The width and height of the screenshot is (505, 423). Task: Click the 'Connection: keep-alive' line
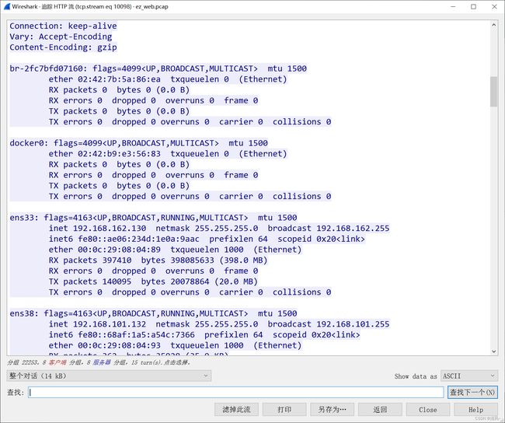click(63, 26)
